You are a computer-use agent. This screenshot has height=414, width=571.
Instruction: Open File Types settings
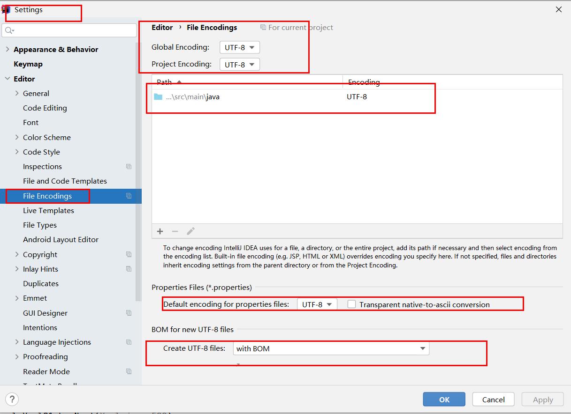pos(40,225)
